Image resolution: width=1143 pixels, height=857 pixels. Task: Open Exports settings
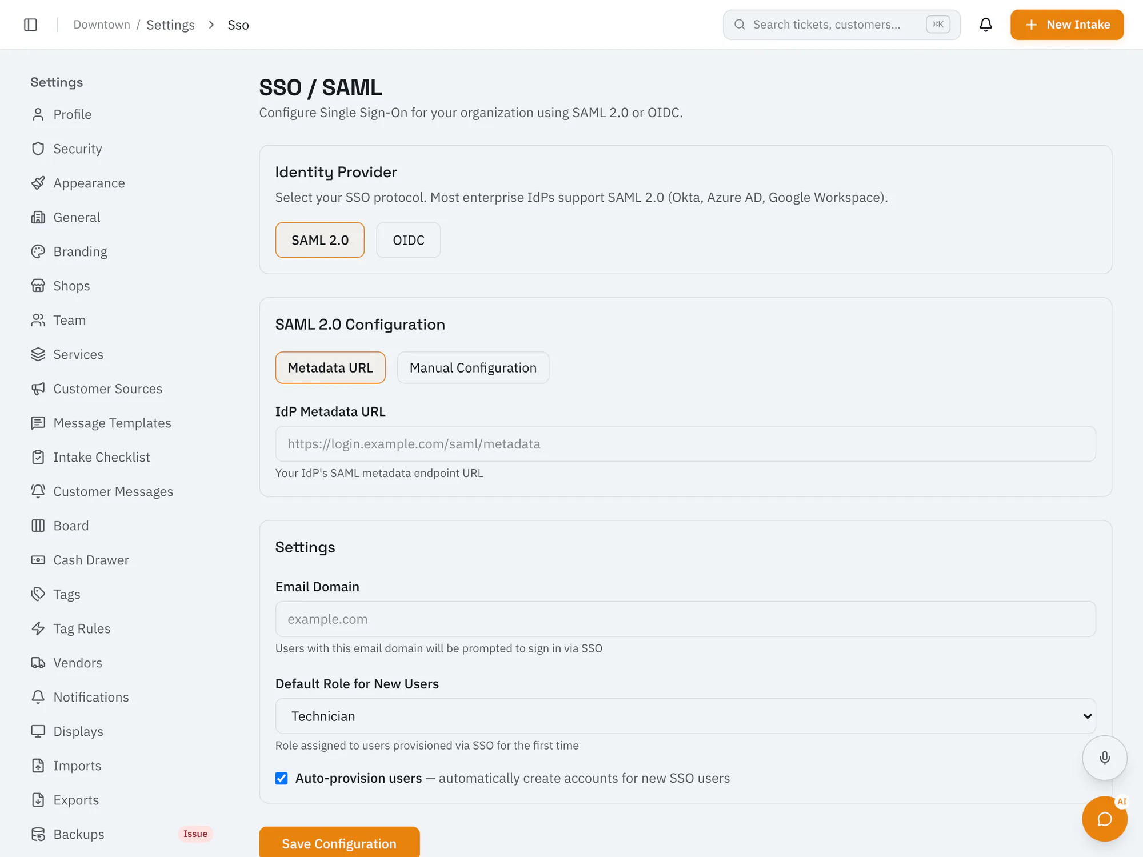pos(122,800)
